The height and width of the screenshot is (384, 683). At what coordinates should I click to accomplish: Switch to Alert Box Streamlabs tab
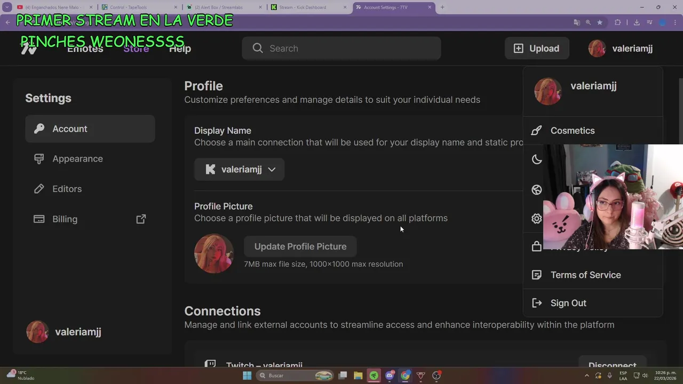tap(224, 7)
